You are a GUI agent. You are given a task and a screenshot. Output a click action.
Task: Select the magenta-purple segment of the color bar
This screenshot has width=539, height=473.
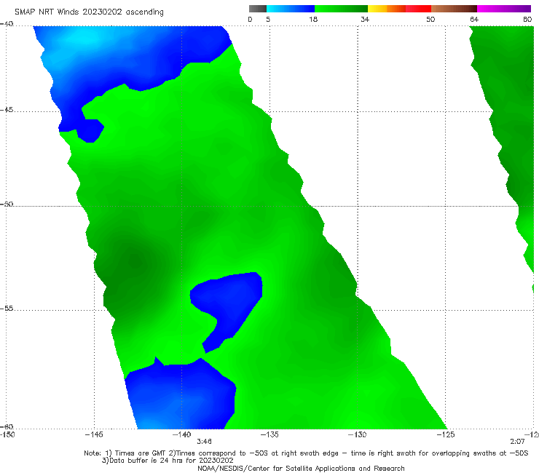(x=504, y=9)
